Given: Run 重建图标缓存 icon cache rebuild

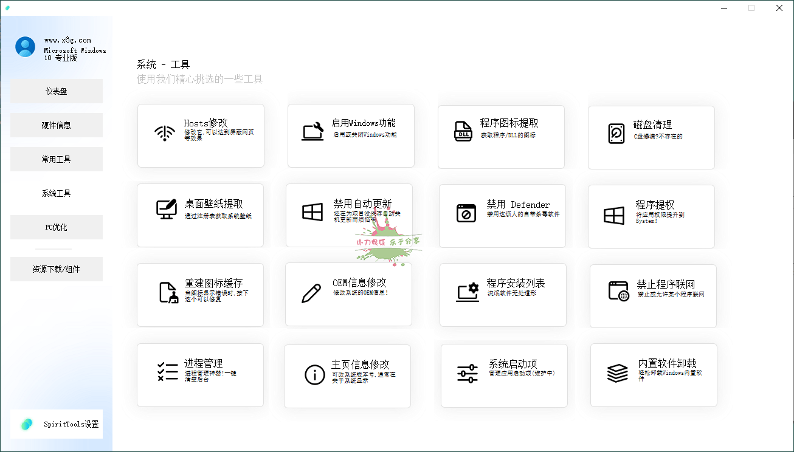Looking at the screenshot, I should 201,295.
